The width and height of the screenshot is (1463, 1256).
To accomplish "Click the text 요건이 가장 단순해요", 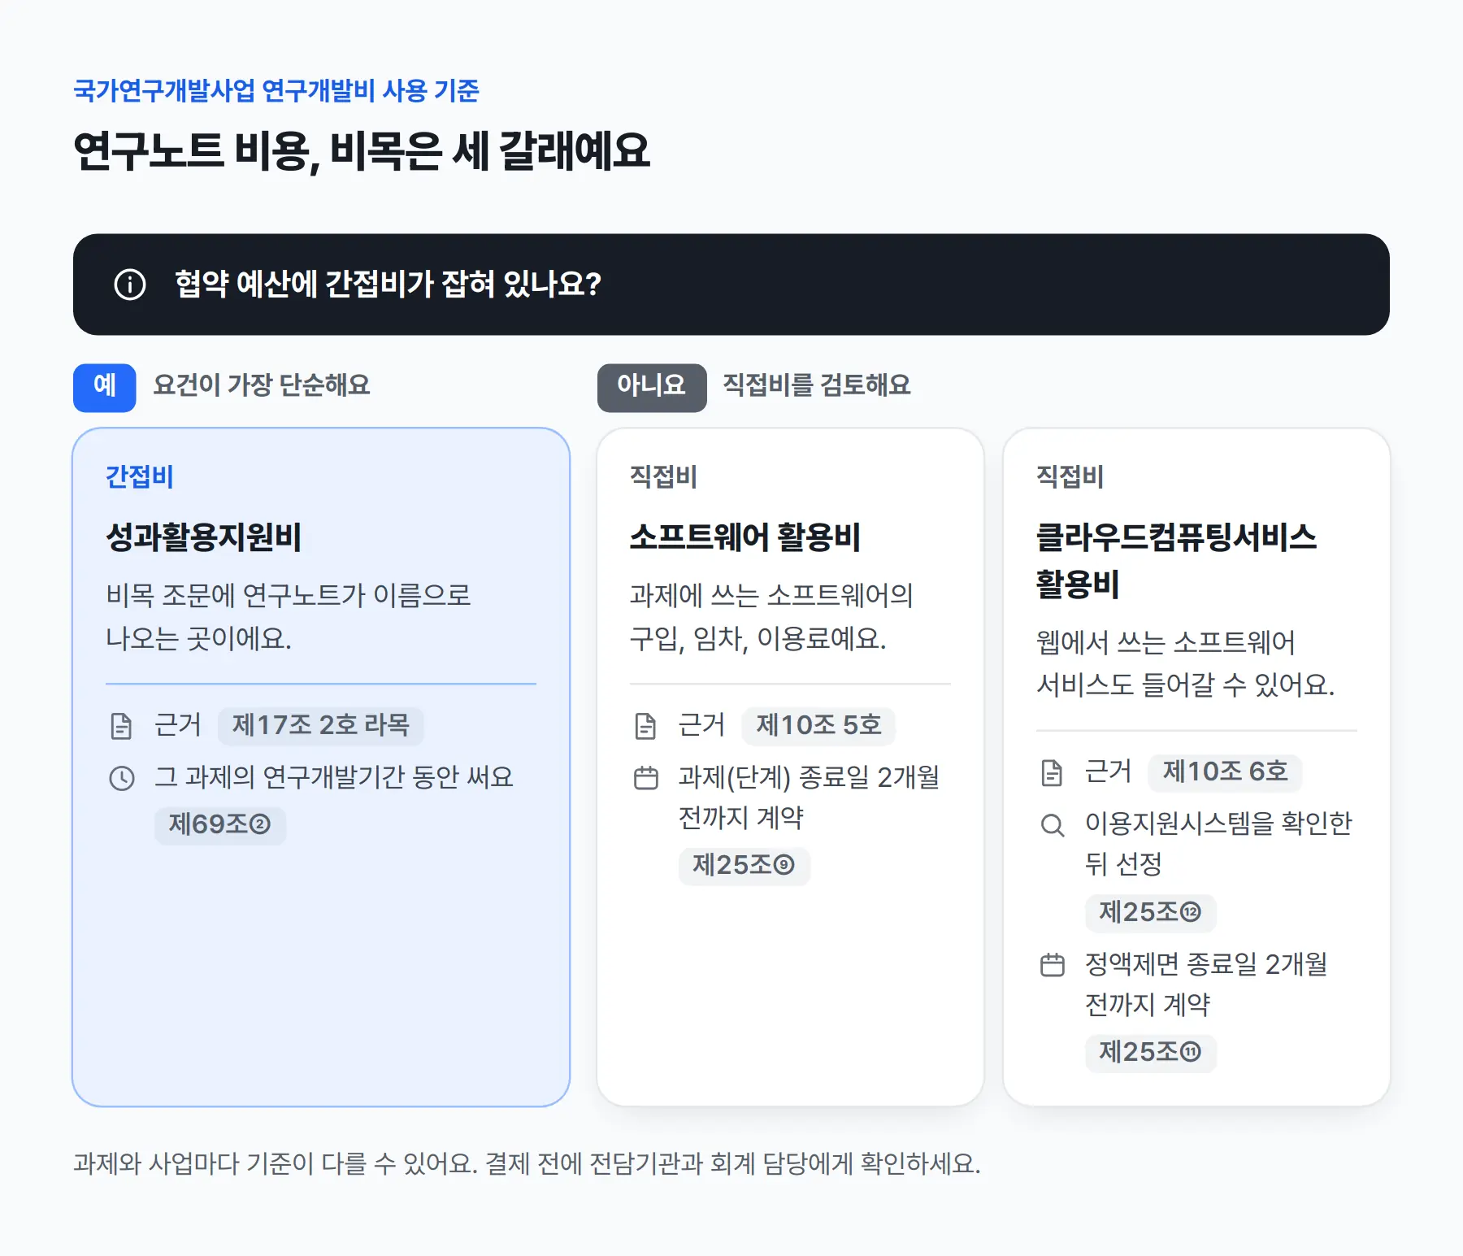I will [262, 385].
